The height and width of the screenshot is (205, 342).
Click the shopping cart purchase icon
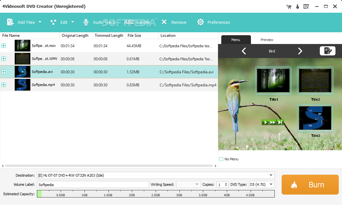tap(289, 7)
